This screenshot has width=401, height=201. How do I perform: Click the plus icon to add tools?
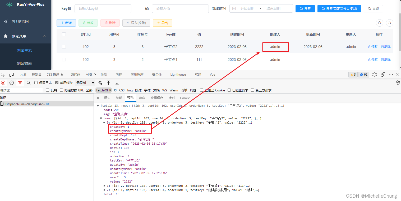point(222,75)
